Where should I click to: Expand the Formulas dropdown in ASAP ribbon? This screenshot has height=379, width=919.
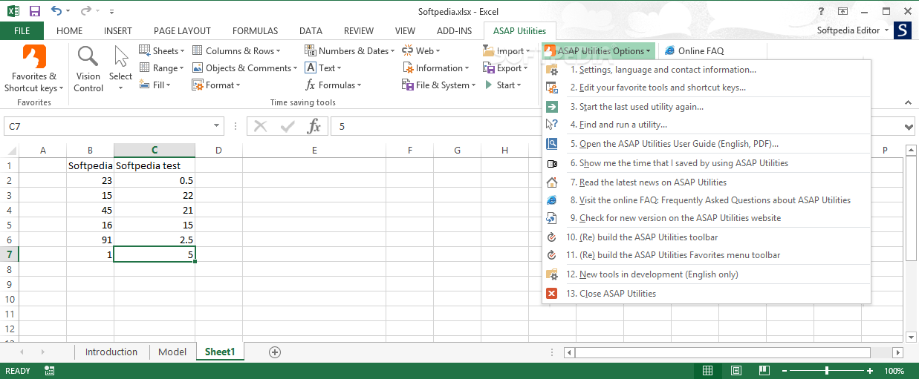coord(333,85)
